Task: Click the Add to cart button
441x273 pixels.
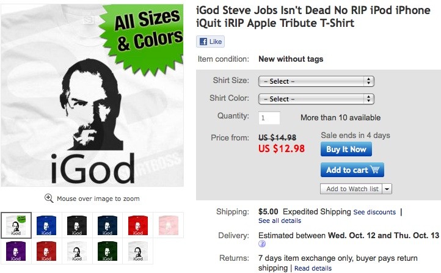Action: click(x=352, y=170)
